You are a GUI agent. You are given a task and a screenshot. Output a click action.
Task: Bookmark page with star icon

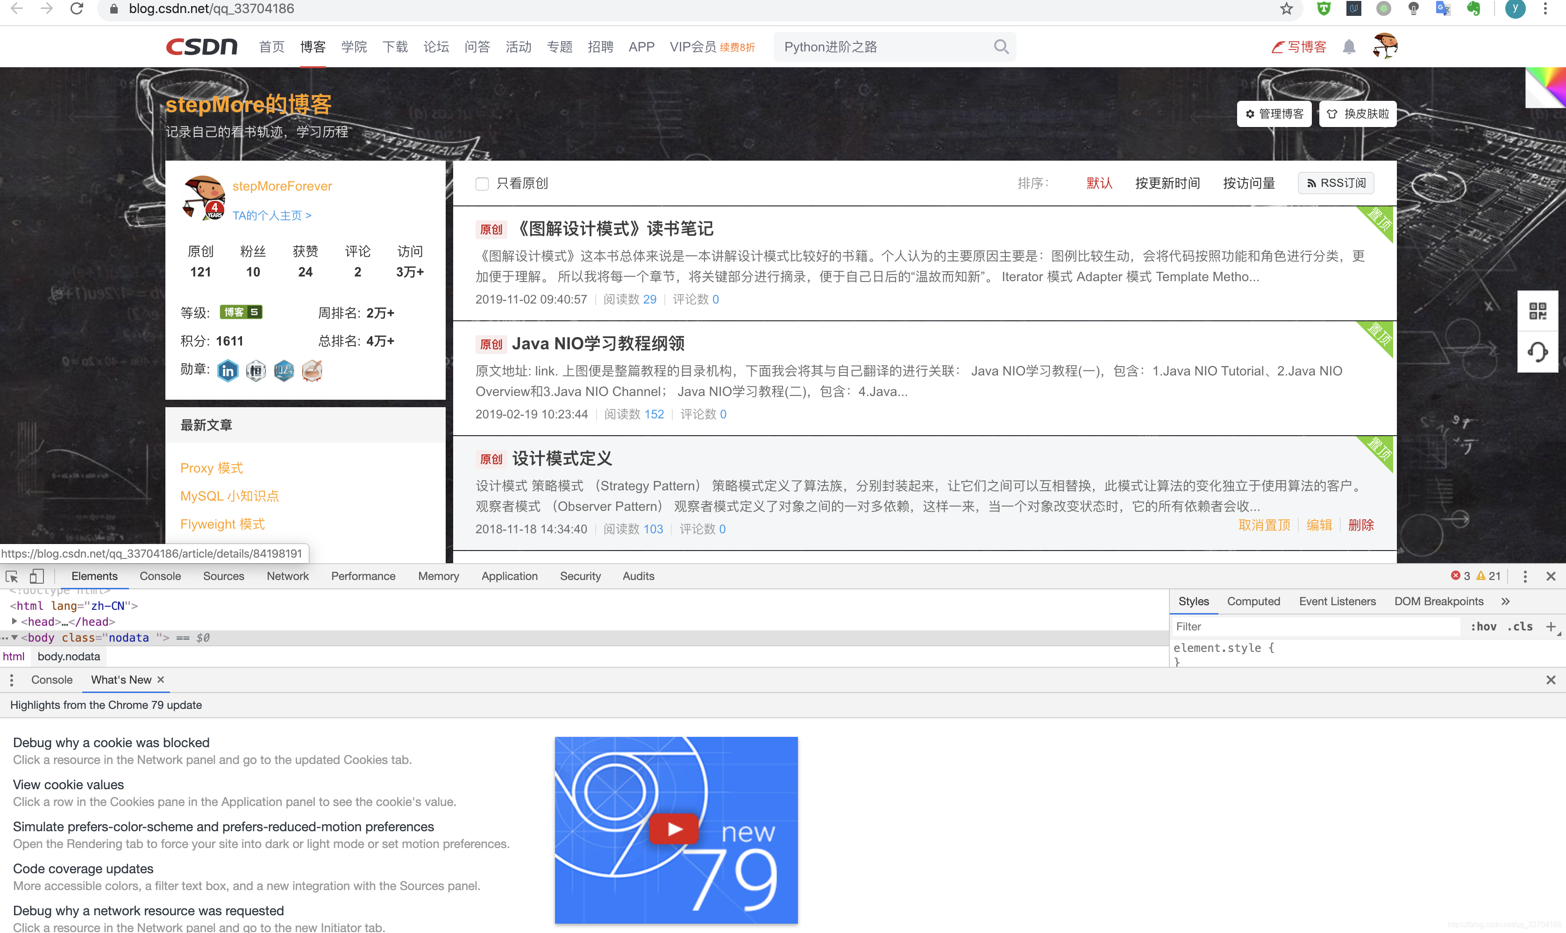pyautogui.click(x=1286, y=9)
